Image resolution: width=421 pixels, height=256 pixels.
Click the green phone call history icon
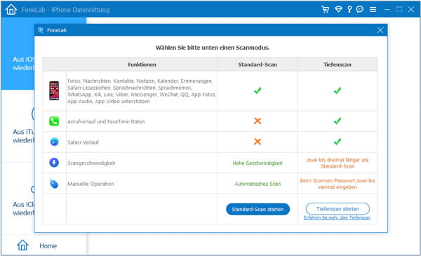54,121
